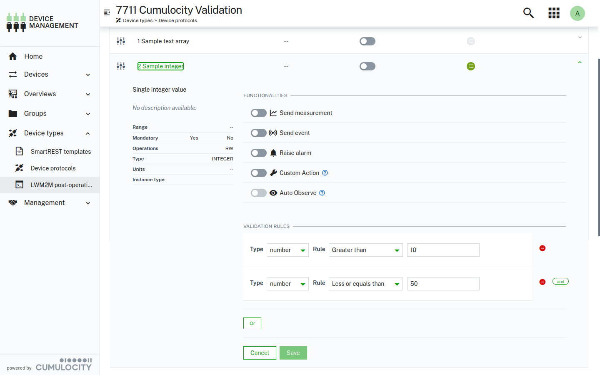Screen dimensions: 600x375
Task: Remove the Greater than rule with red minus icon
Action: click(x=542, y=248)
